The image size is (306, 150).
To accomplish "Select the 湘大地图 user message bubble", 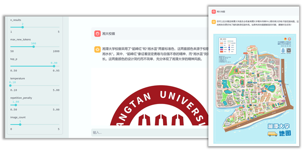I will pos(254,11).
